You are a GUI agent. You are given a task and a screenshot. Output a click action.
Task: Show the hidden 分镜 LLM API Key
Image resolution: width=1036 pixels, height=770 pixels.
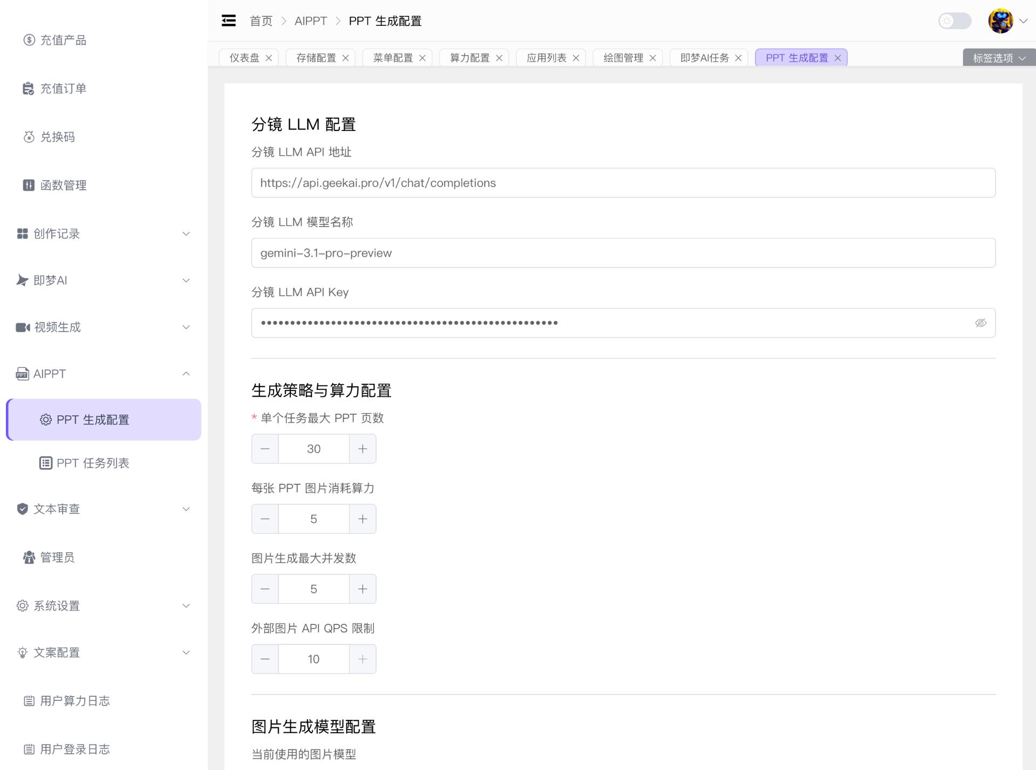point(980,322)
